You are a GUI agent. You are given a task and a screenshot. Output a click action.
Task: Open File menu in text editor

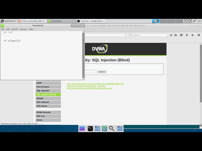(3, 29)
